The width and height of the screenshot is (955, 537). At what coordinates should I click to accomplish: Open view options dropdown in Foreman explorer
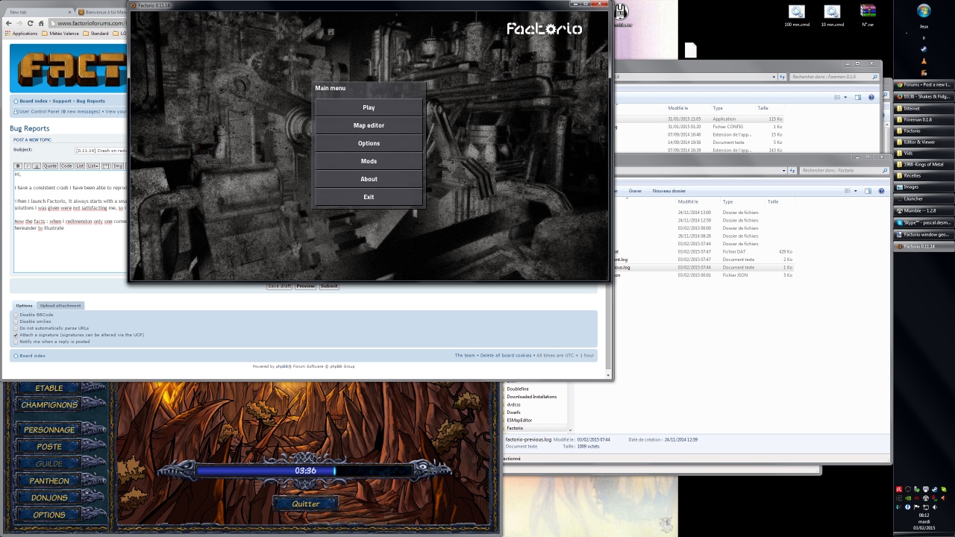846,97
